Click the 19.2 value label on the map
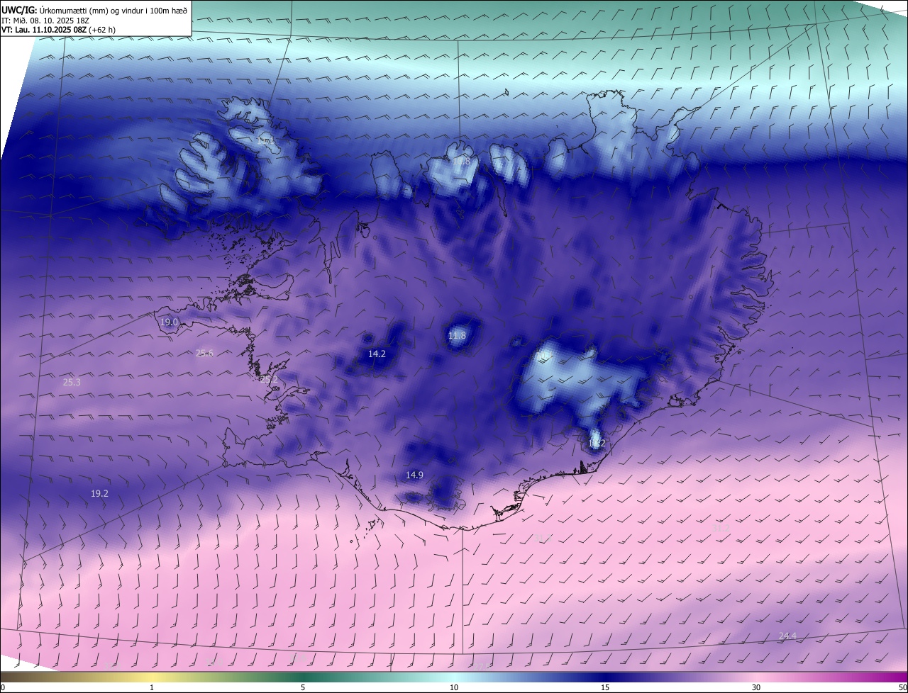Screen dimensions: 908x693 [99, 493]
